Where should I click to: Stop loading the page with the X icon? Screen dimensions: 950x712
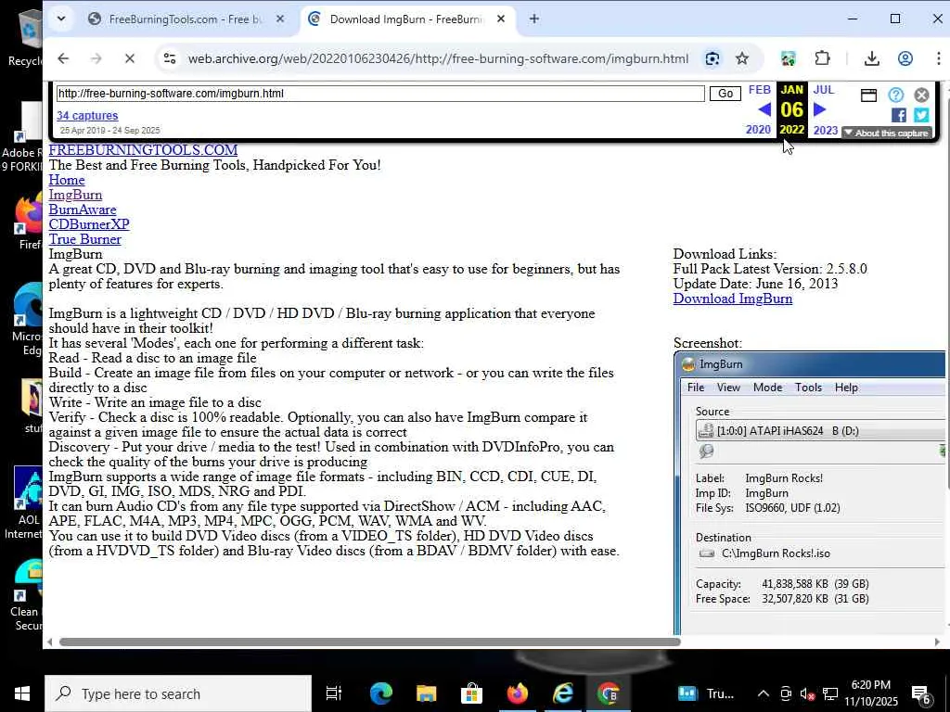(x=129, y=58)
